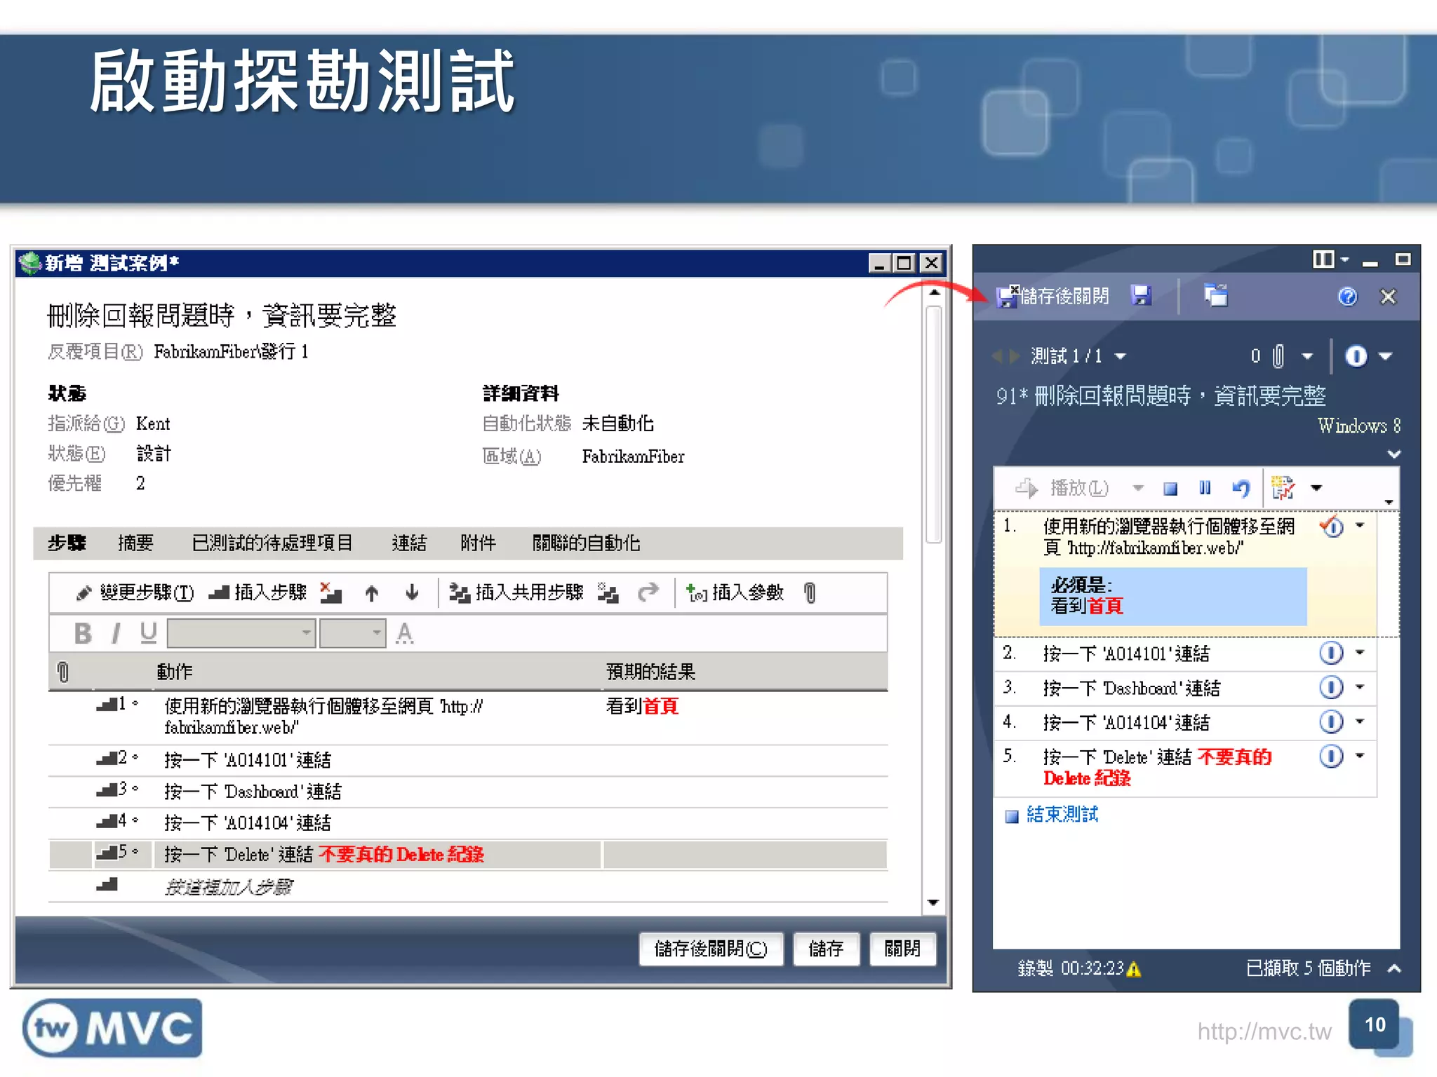Switch to 摘要 tab

[135, 543]
